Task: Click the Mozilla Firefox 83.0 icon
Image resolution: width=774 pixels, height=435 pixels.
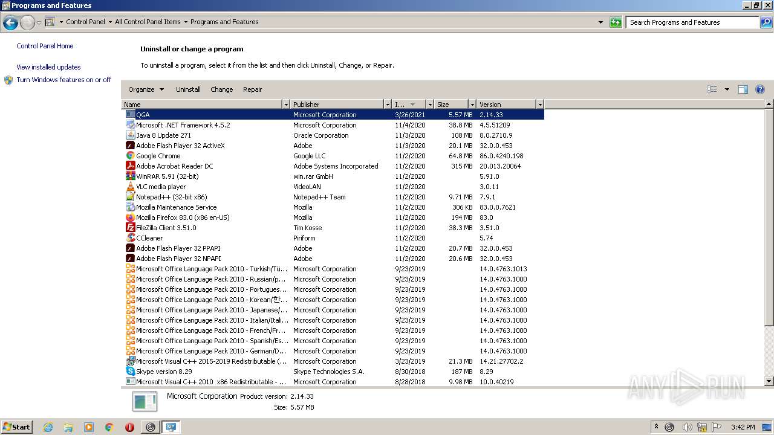Action: (x=130, y=217)
